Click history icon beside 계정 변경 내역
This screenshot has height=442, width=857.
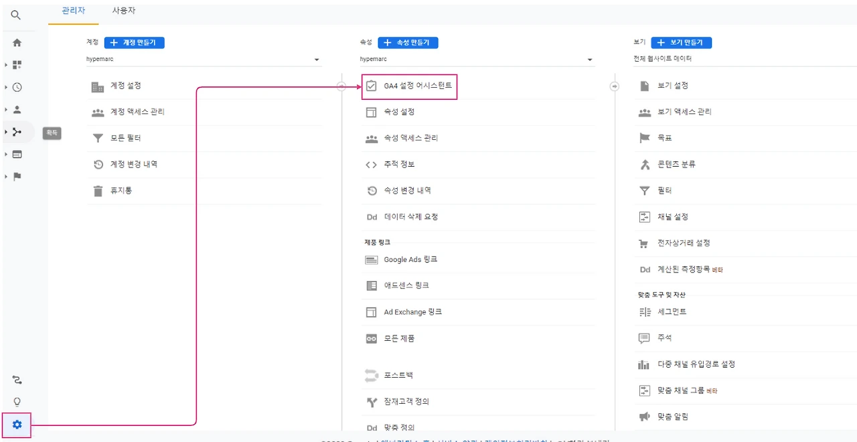point(98,165)
